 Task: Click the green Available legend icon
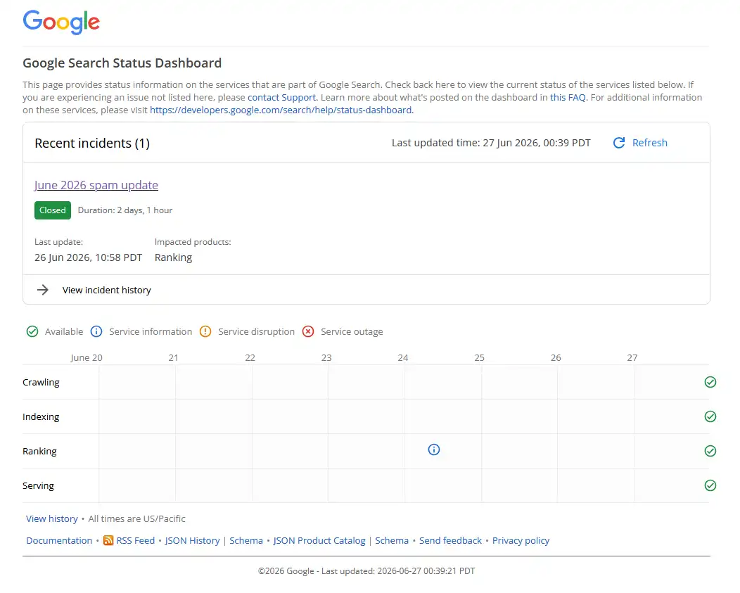click(32, 331)
